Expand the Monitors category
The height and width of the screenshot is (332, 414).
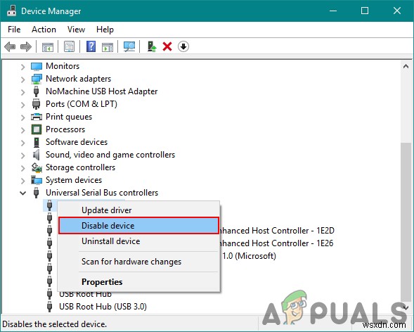click(23, 67)
